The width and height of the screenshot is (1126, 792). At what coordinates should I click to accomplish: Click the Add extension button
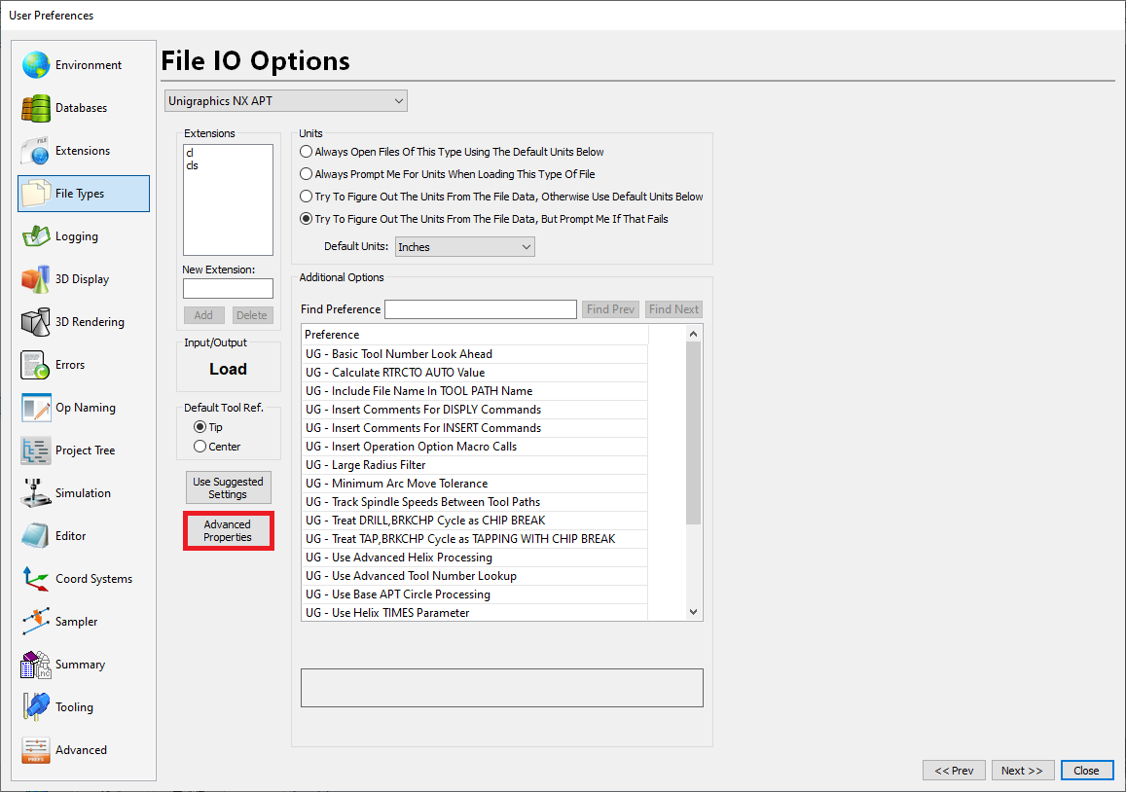pos(204,314)
